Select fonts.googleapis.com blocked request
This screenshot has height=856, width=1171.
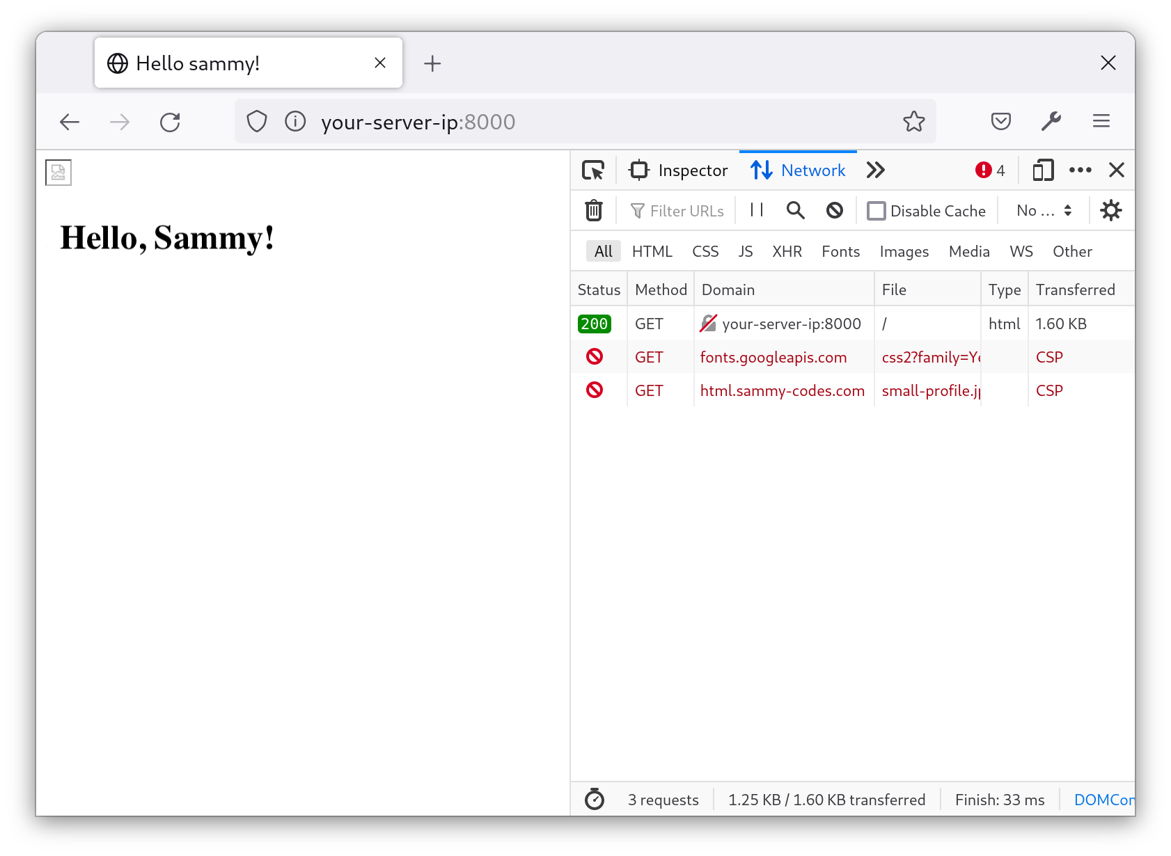853,357
